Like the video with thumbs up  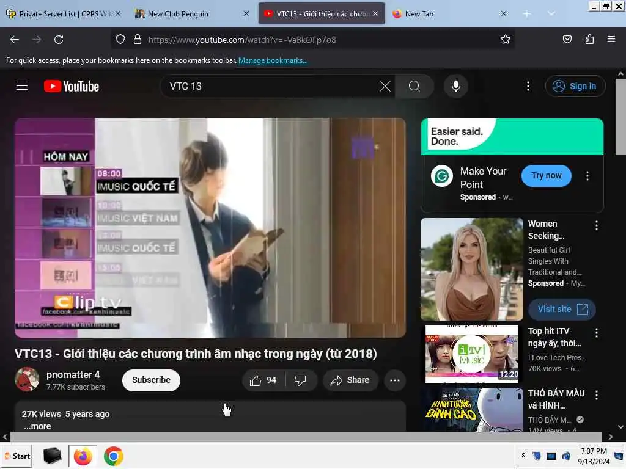tap(263, 380)
